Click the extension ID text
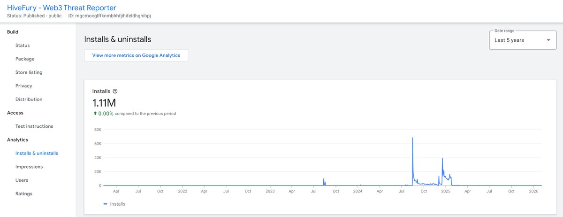563x217 pixels. tap(109, 15)
